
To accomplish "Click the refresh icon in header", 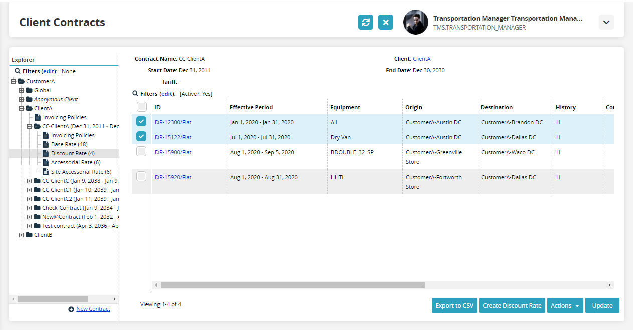I will click(x=366, y=22).
